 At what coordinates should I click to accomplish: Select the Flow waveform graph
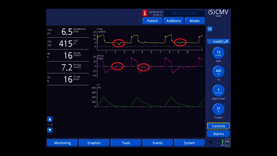148,66
